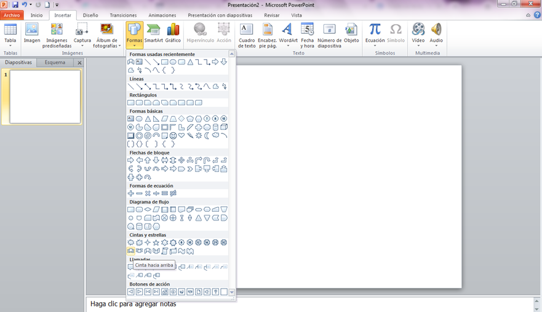Open the Transiciones tab
The width and height of the screenshot is (542, 312).
point(123,15)
